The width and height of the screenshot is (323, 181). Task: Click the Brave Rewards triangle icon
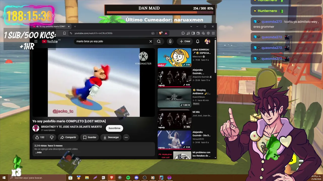point(166,33)
